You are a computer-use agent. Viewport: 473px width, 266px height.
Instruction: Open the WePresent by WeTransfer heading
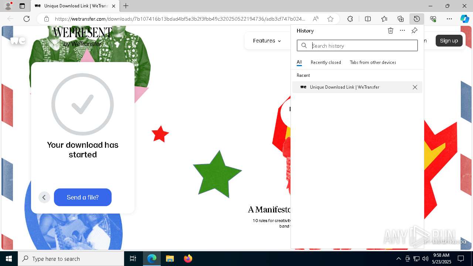point(82,37)
